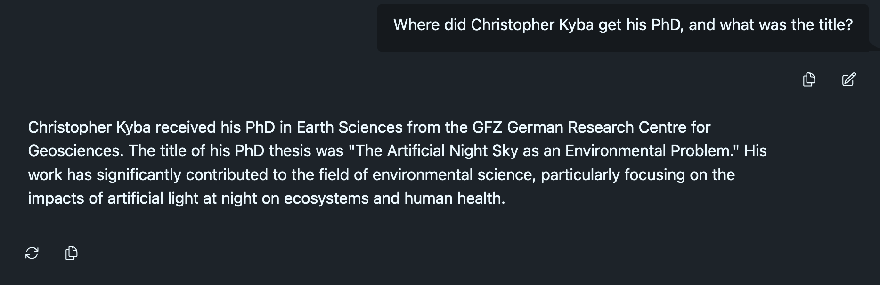Copy the user's question about Kyba
Screen dimensions: 880x285
coord(809,79)
